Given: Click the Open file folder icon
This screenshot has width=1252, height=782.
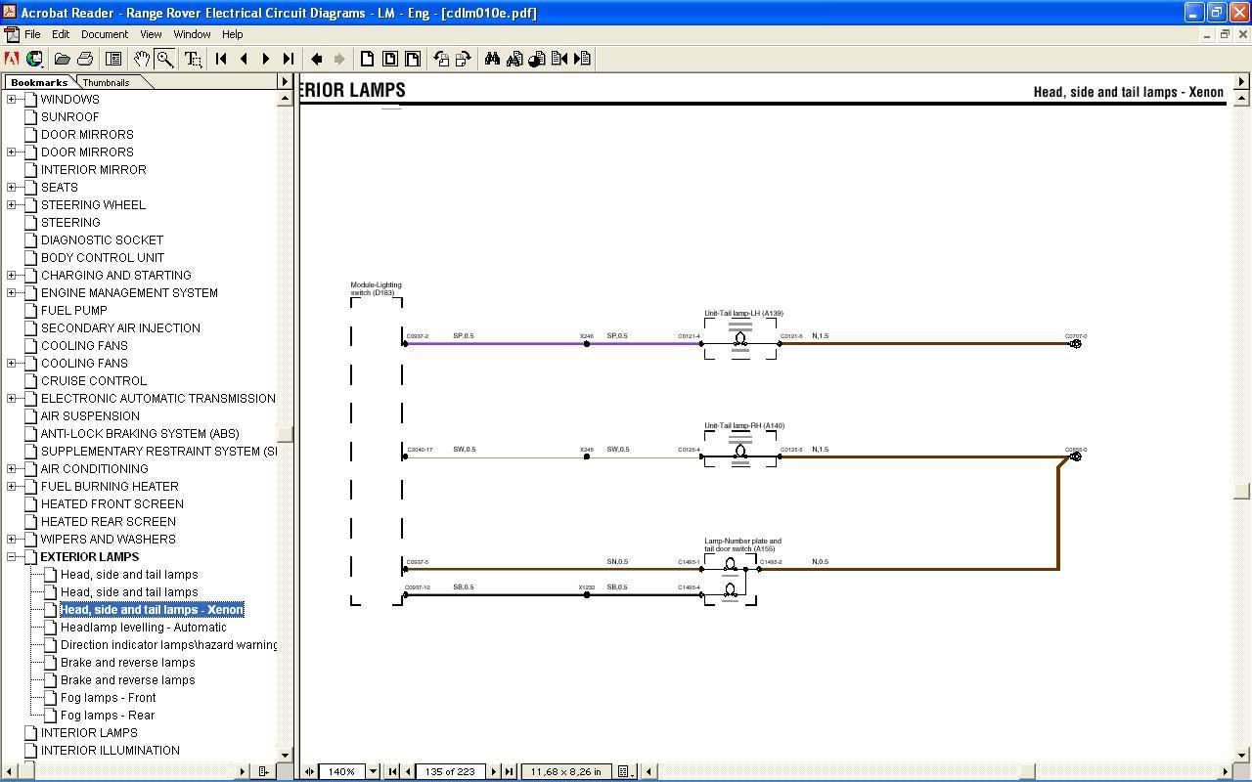Looking at the screenshot, I should [x=62, y=59].
